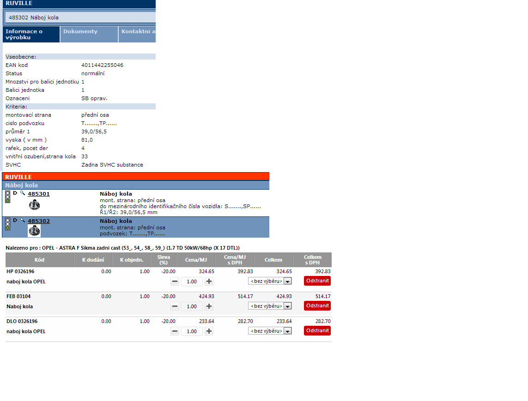This screenshot has width=528, height=401.
Task: Open the 'bez výběru' dropdown for DLO 0326196
Action: [x=270, y=331]
